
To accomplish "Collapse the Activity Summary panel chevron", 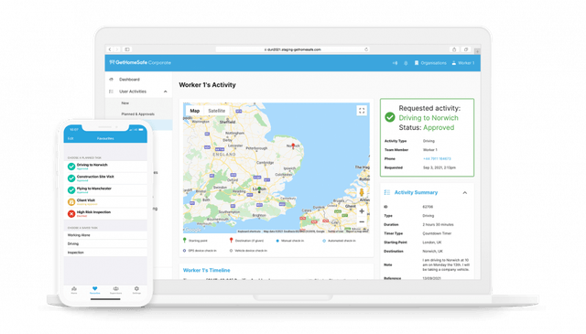I will coord(465,193).
